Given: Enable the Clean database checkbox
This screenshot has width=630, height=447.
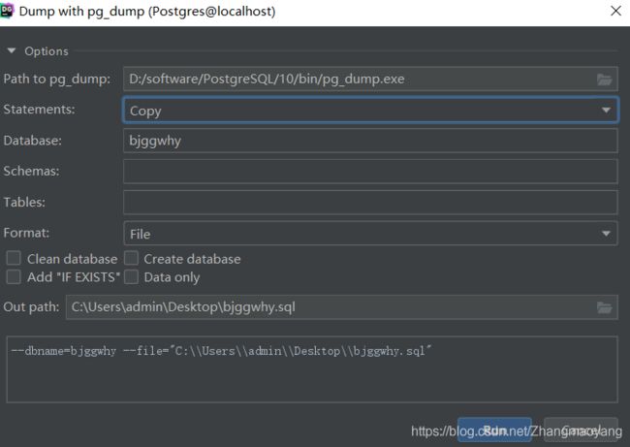Looking at the screenshot, I should coord(14,259).
